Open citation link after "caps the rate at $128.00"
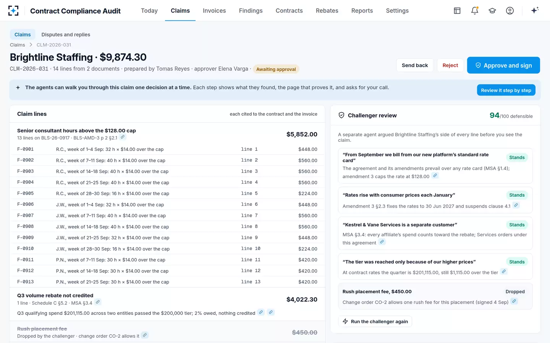The width and height of the screenshot is (550, 343). [x=435, y=176]
